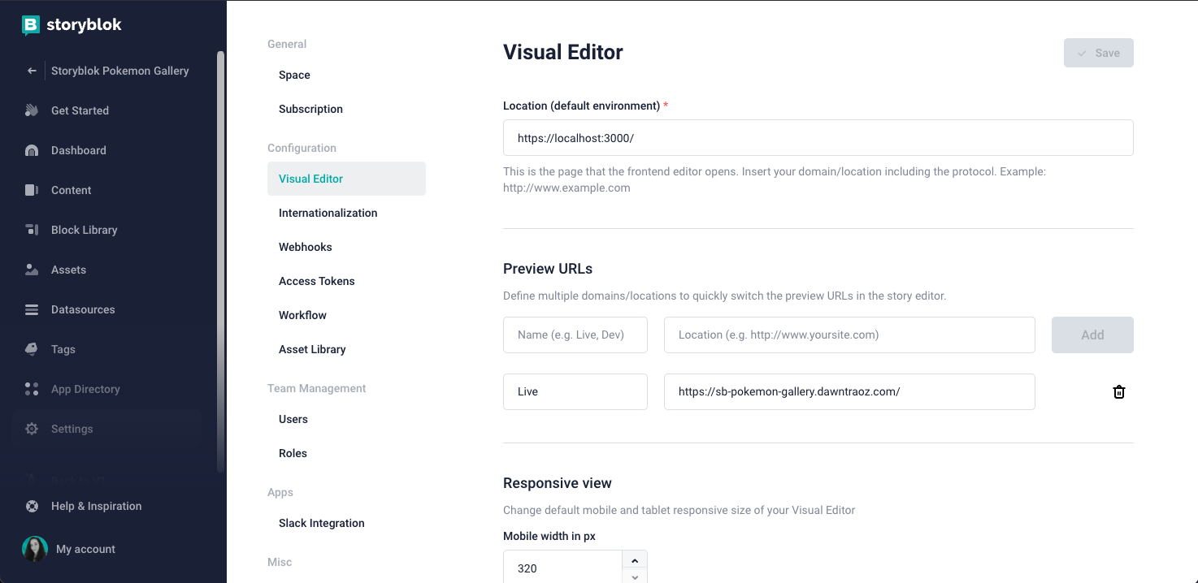Select Webhooks under Configuration

pyautogui.click(x=305, y=247)
